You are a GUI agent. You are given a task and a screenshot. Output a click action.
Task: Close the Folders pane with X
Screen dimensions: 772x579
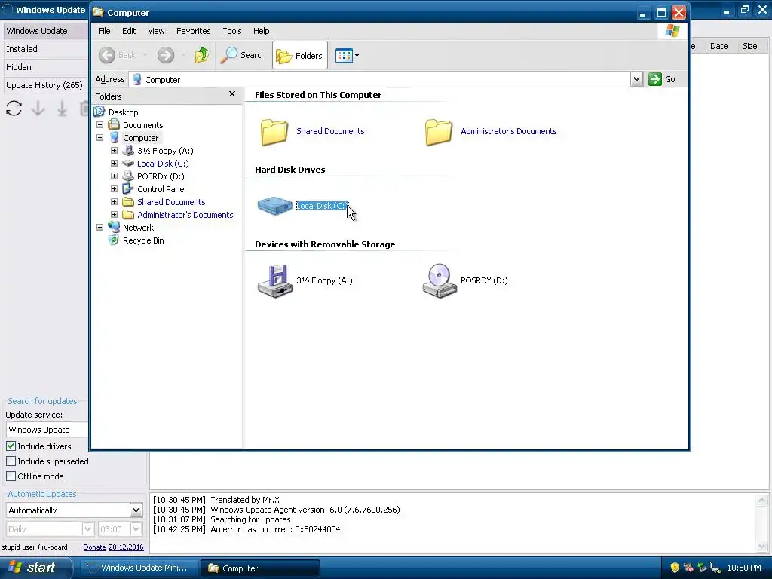[232, 94]
